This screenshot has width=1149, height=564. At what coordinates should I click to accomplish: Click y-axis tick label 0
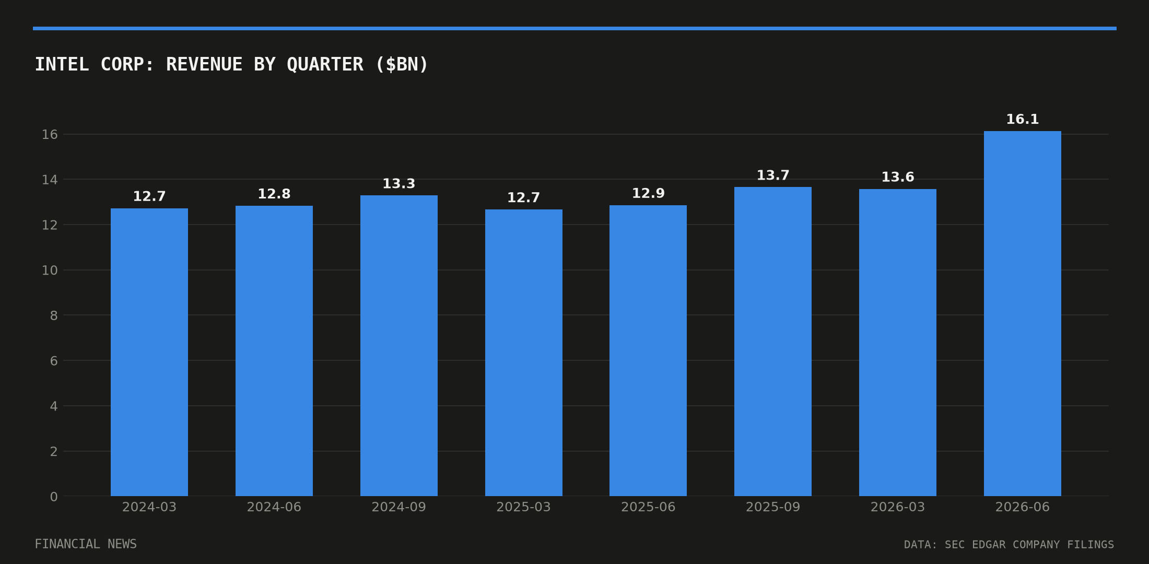click(x=54, y=497)
